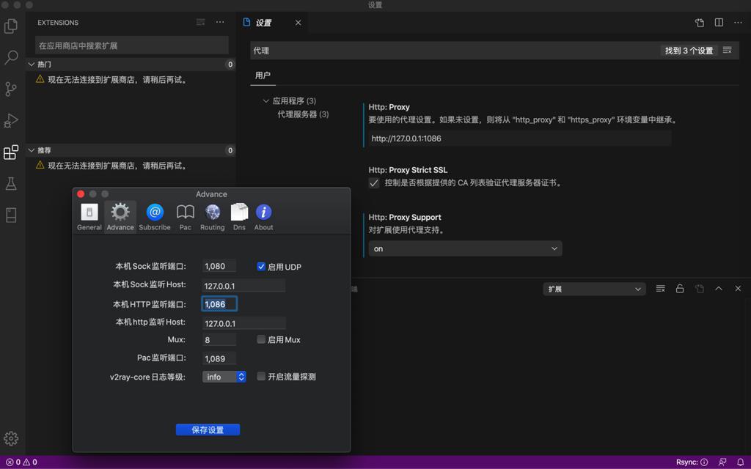Click the 本机 Sock 监听端口 field

[219, 266]
